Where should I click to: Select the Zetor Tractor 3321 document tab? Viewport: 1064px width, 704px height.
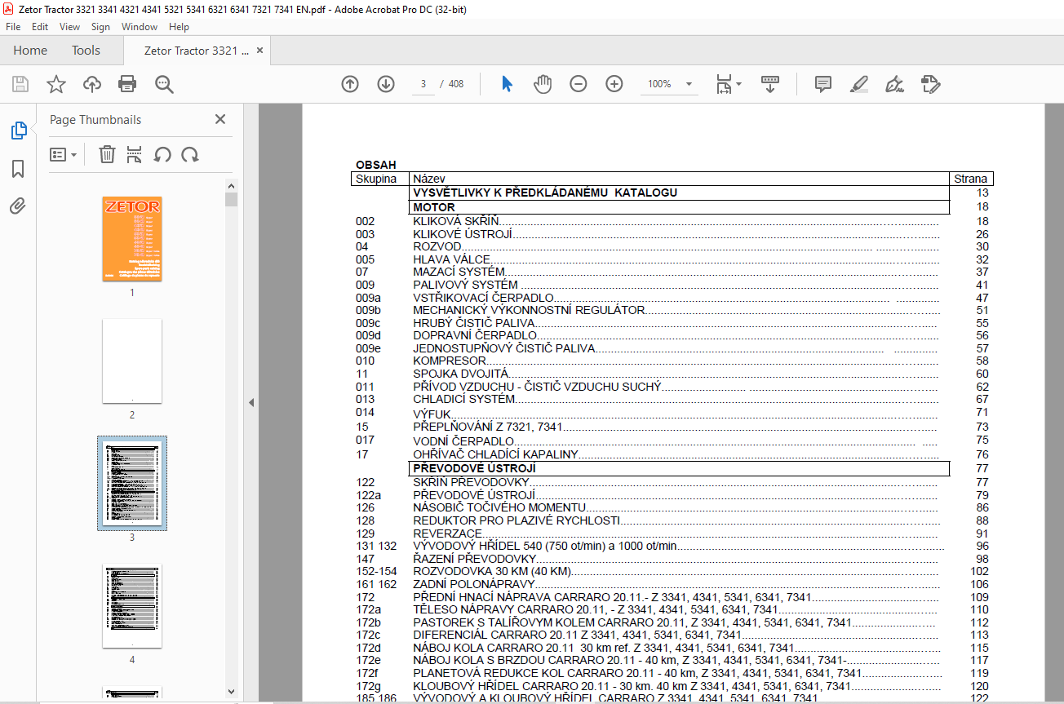(197, 51)
